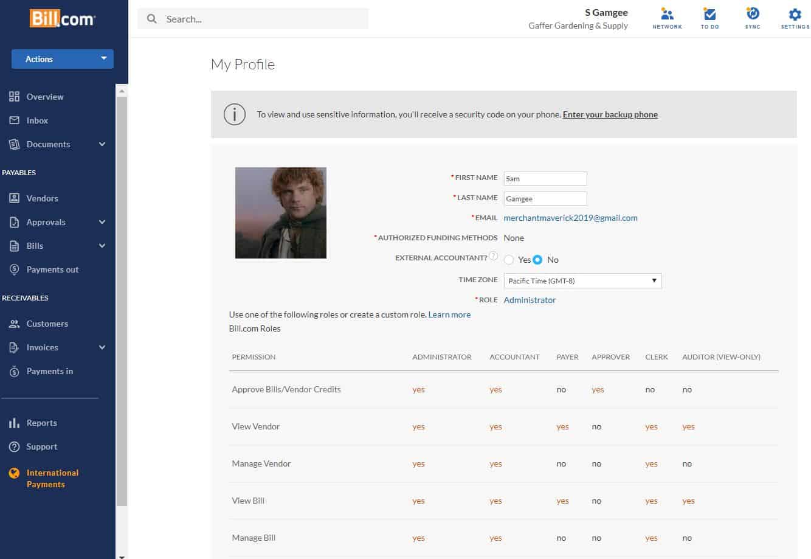811x559 pixels.
Task: Click the Inbox envelope icon
Action: (x=14, y=120)
